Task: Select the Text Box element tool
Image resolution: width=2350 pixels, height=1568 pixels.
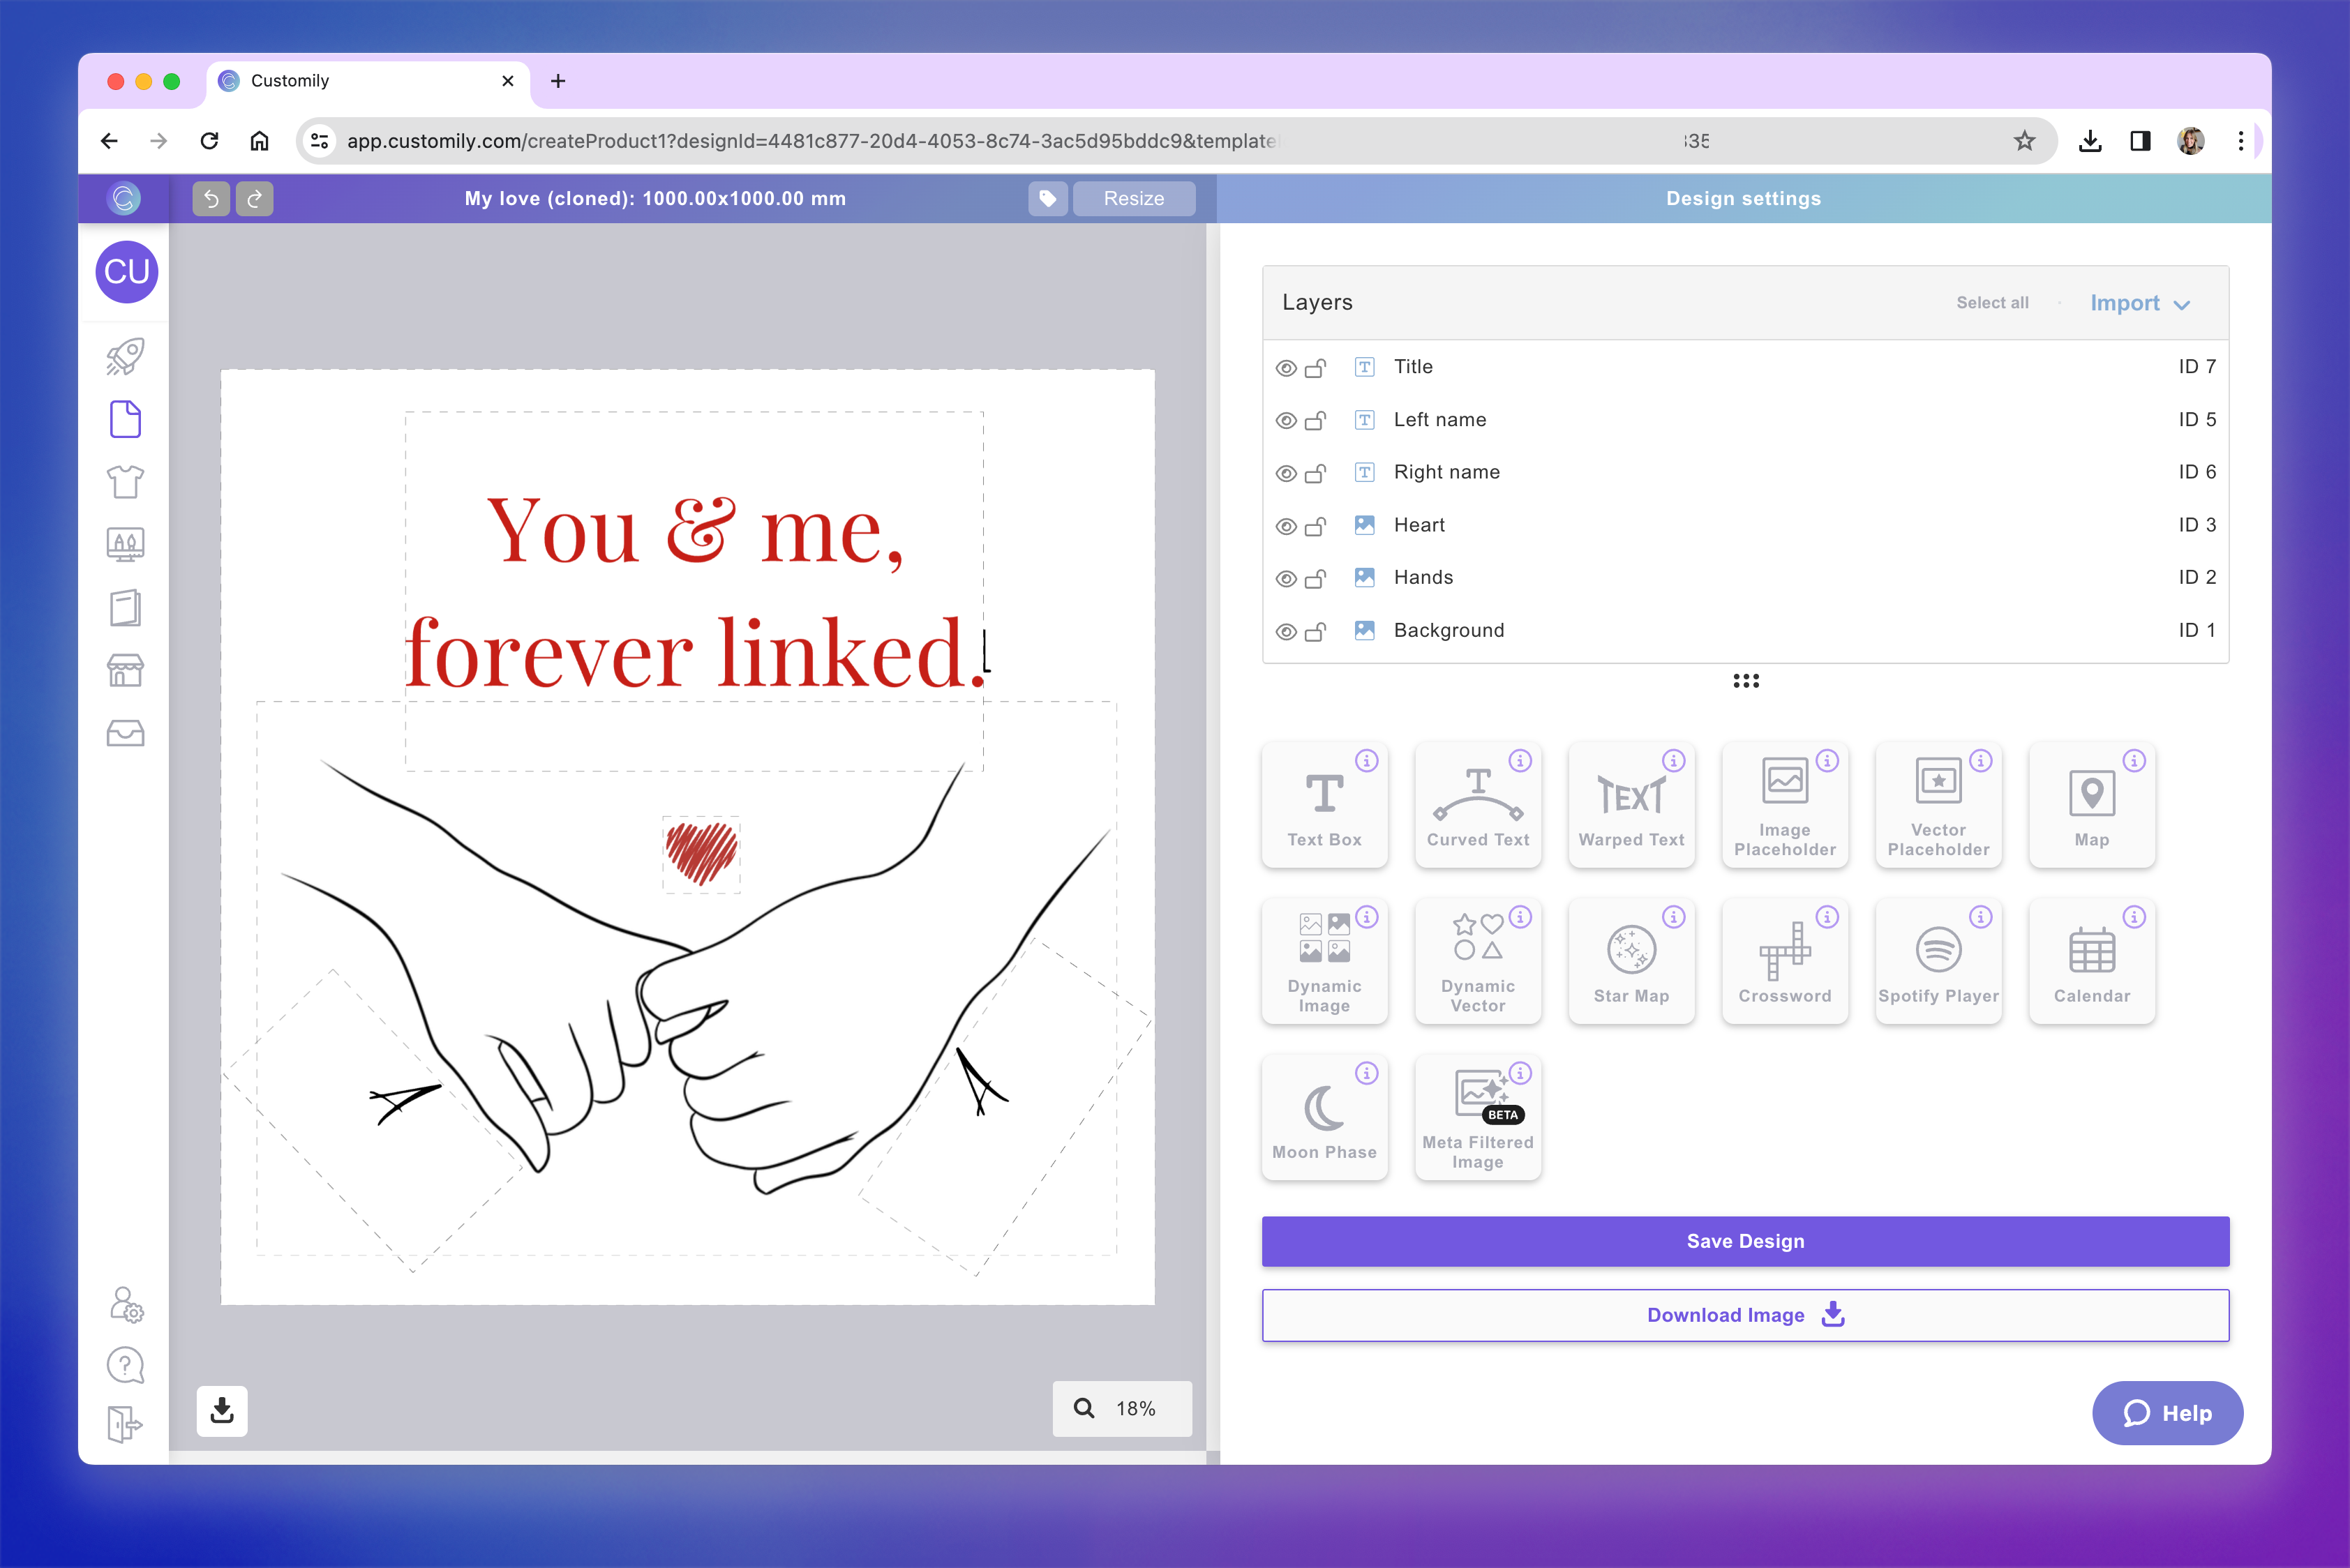Action: 1324,805
